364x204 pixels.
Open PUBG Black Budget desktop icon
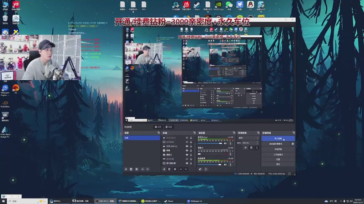click(x=5, y=132)
